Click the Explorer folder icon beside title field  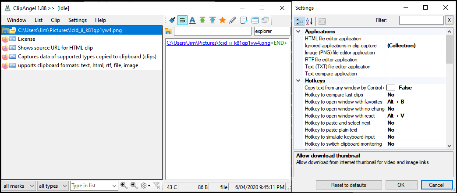[x=168, y=31]
